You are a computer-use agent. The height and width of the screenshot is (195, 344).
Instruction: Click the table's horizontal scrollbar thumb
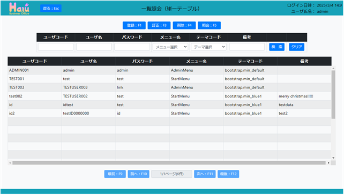tap(169, 163)
